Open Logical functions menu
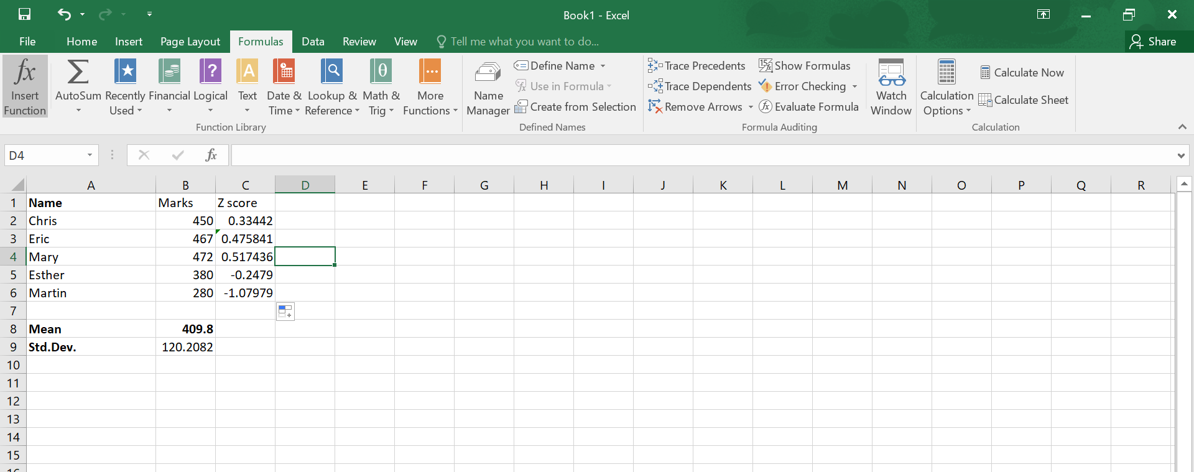The image size is (1194, 472). click(210, 86)
